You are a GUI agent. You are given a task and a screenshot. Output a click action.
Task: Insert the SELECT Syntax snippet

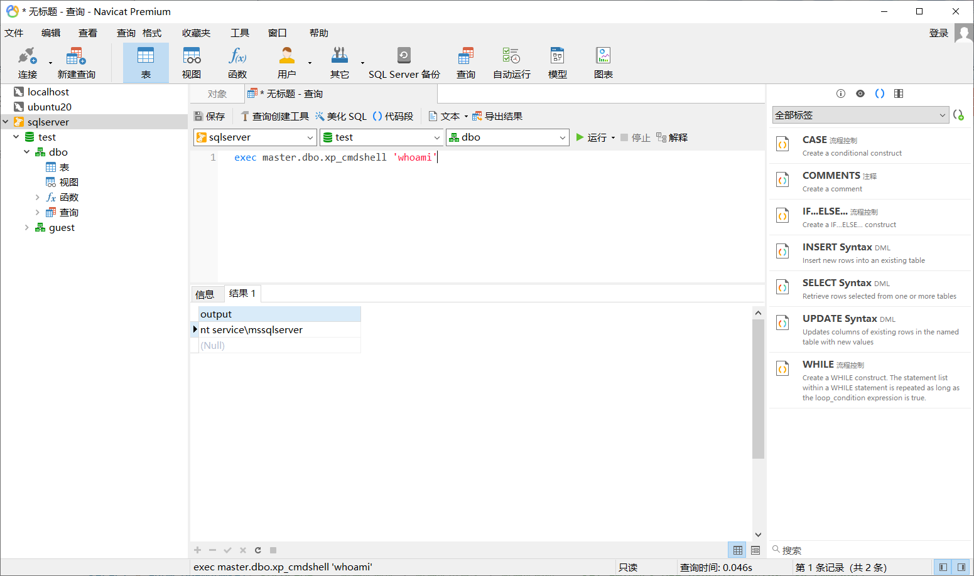870,289
